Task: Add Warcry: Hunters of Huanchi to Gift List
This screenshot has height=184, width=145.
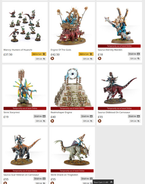Action: (x=41, y=59)
